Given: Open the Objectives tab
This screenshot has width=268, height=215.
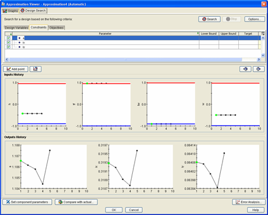Looking at the screenshot, I should [57, 27].
